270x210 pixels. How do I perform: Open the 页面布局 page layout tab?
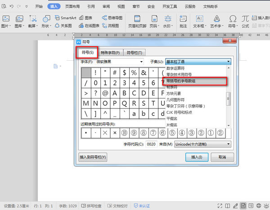(x=72, y=7)
